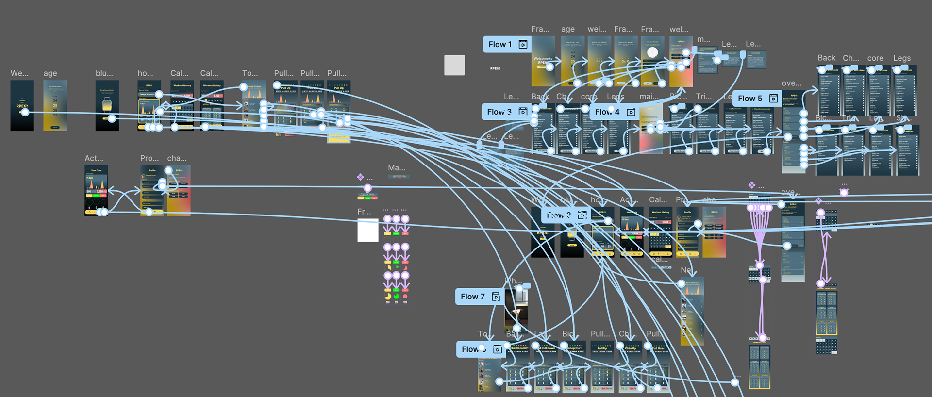The height and width of the screenshot is (397, 932).
Task: Click the play icon on Flow 7
Action: coord(496,297)
